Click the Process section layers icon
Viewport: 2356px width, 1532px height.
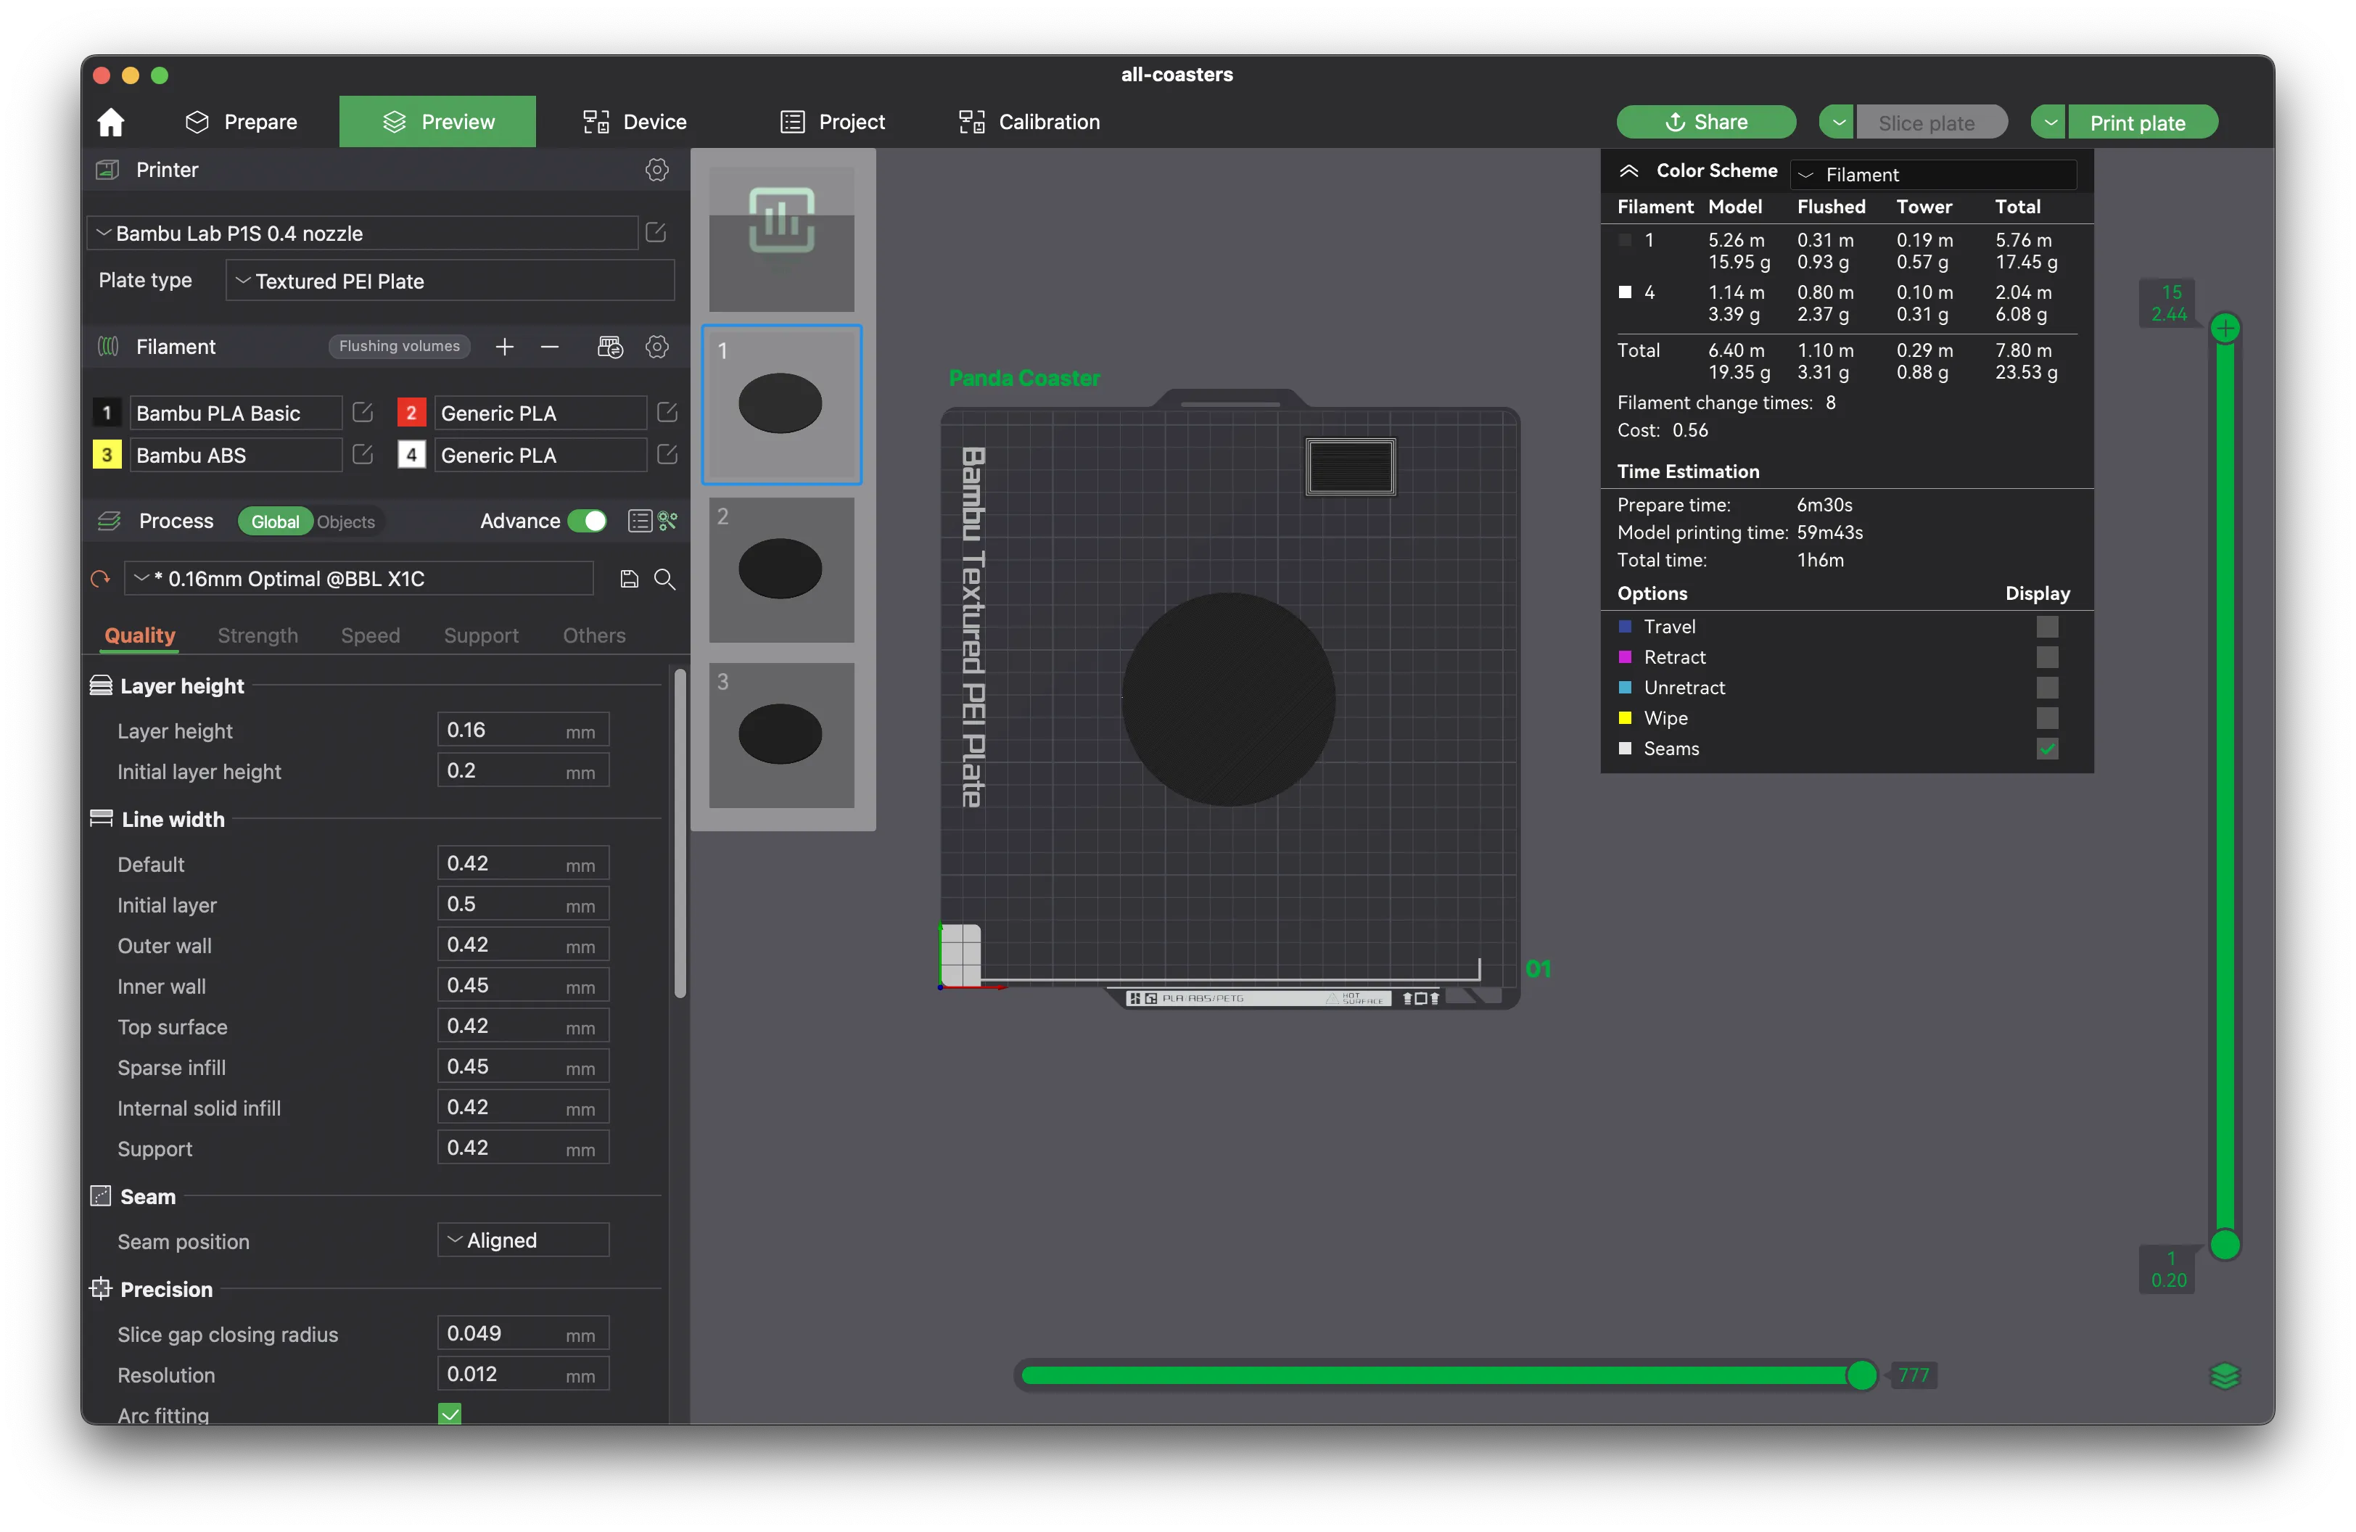tap(109, 521)
